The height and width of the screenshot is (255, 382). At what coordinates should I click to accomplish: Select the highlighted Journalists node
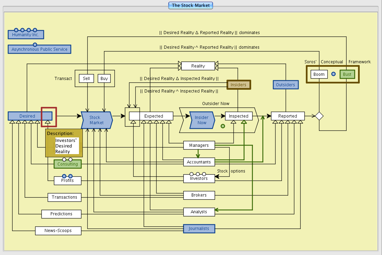199,229
